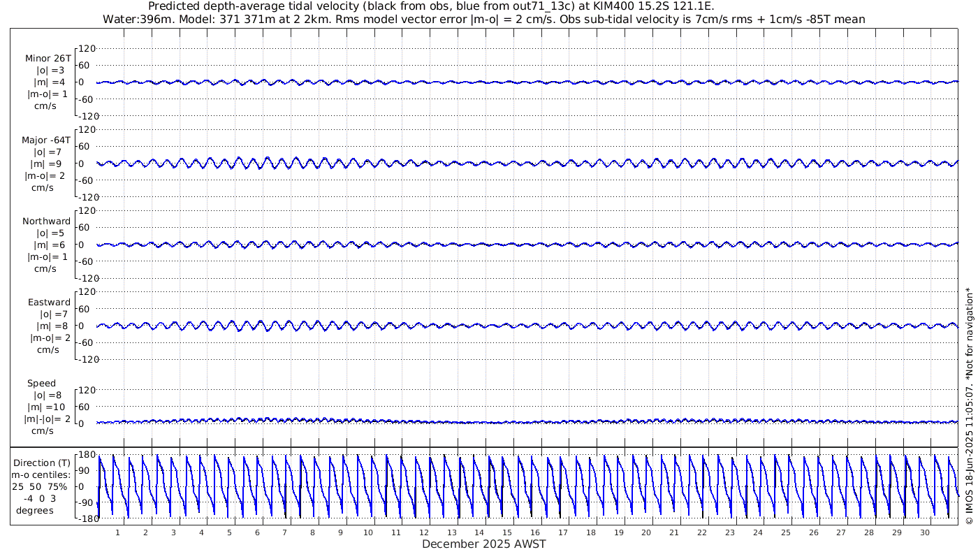Click day '7' on the date axis
The height and width of the screenshot is (559, 978).
(x=285, y=532)
